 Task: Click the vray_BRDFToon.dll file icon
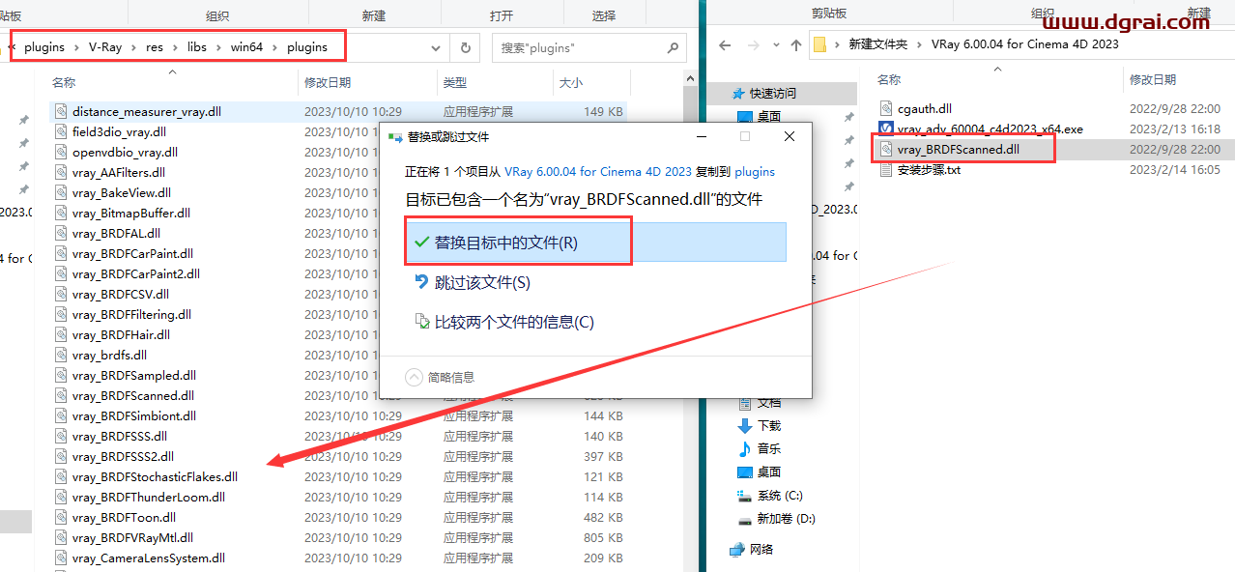pyautogui.click(x=61, y=517)
